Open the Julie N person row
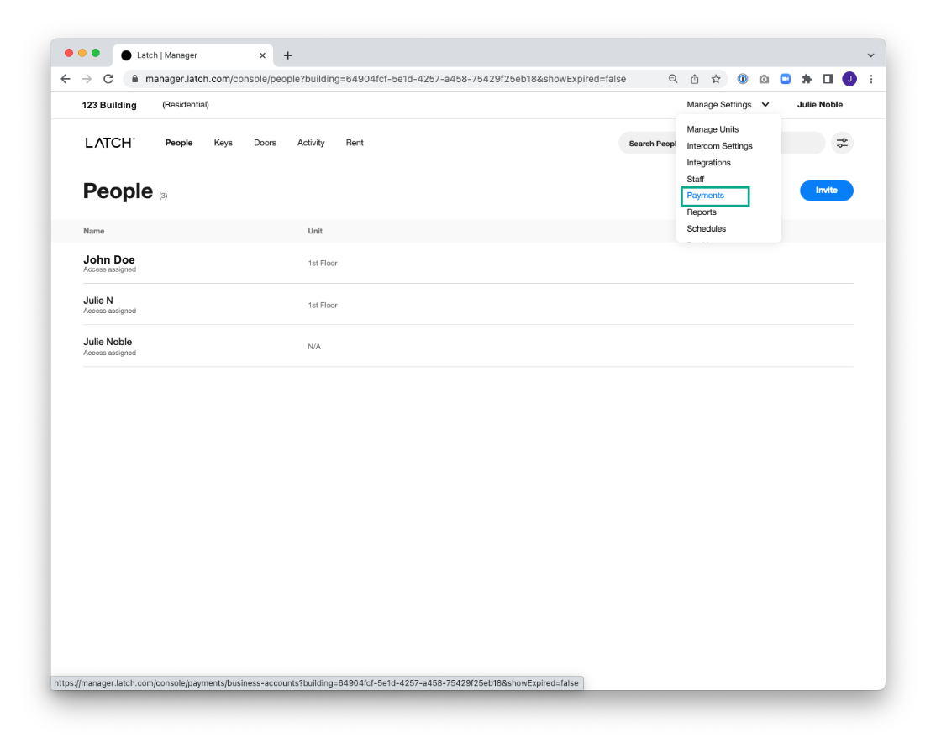This screenshot has width=936, height=753. (468, 305)
